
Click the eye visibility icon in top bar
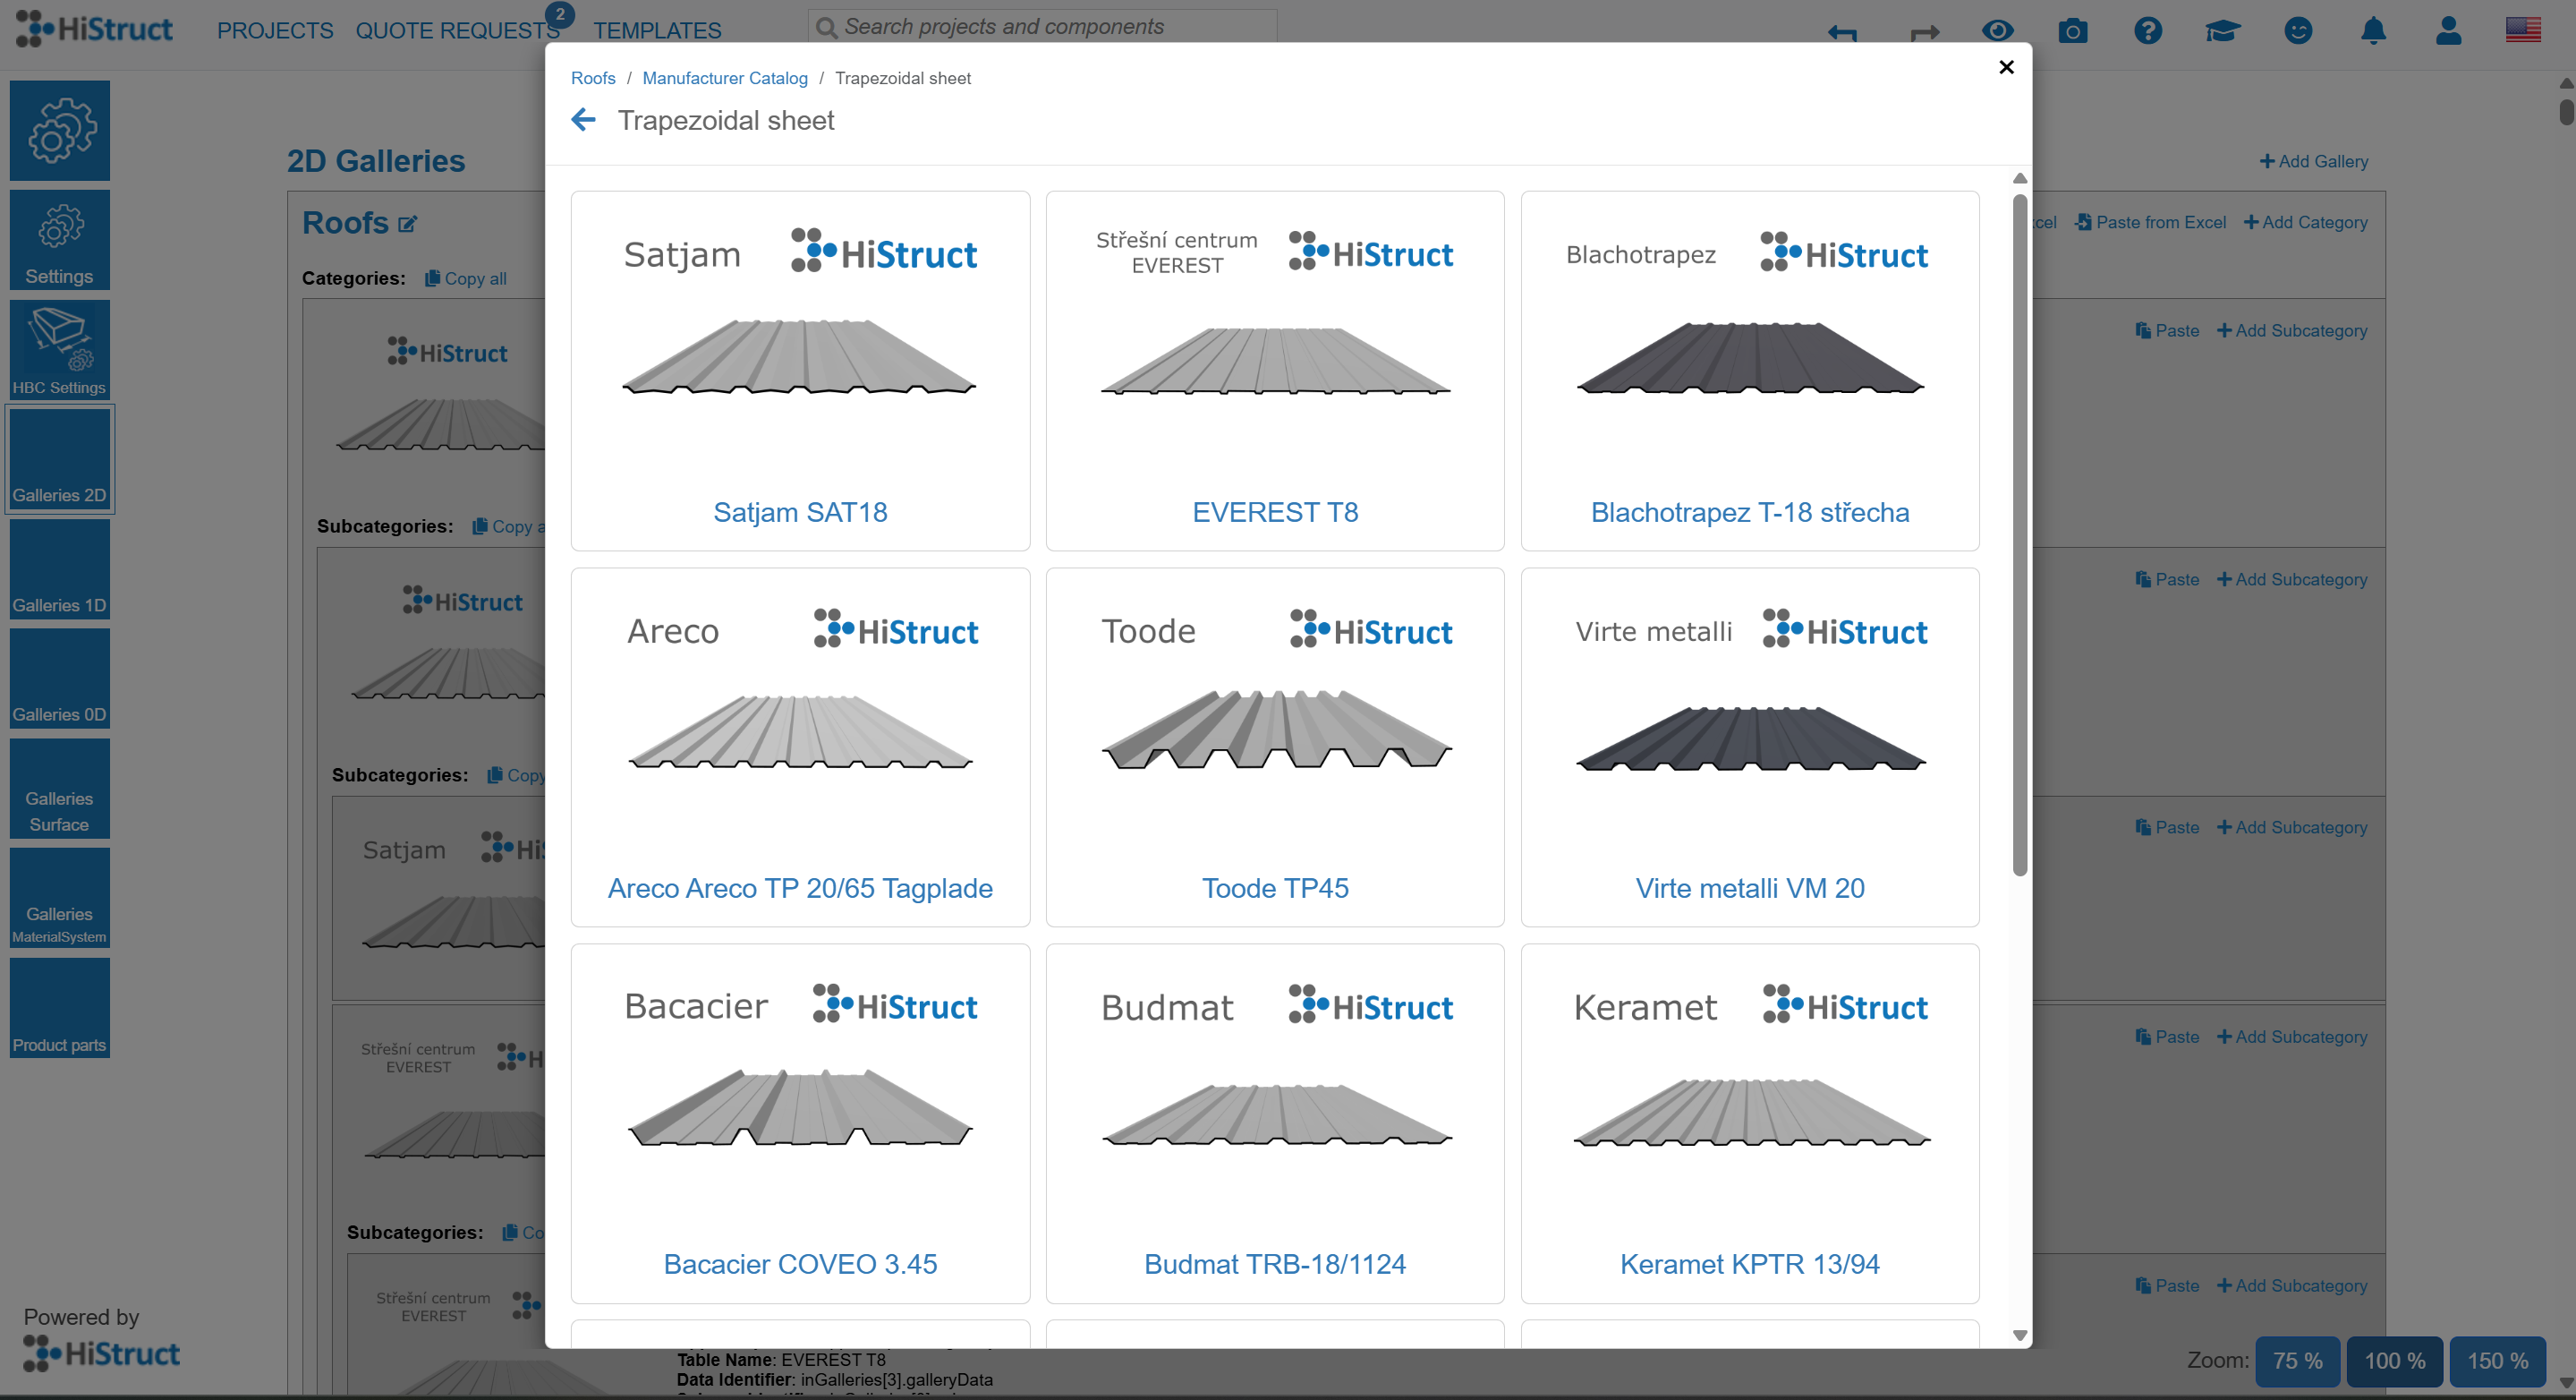[1997, 31]
